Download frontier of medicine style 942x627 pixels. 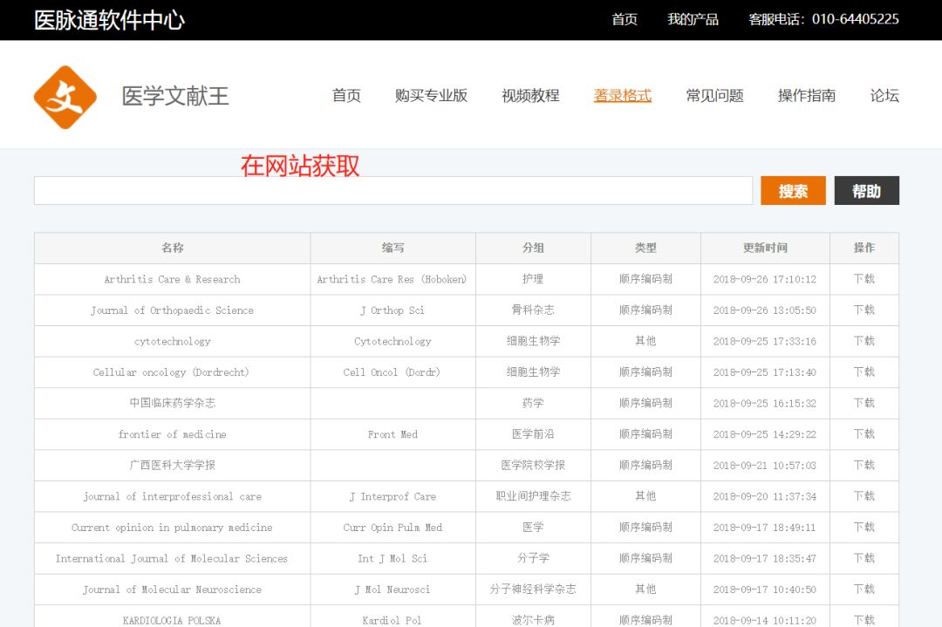tap(864, 433)
